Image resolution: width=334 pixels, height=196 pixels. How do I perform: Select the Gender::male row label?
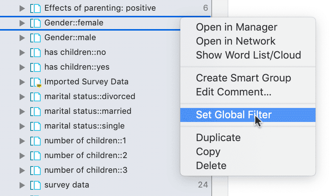[x=70, y=38]
